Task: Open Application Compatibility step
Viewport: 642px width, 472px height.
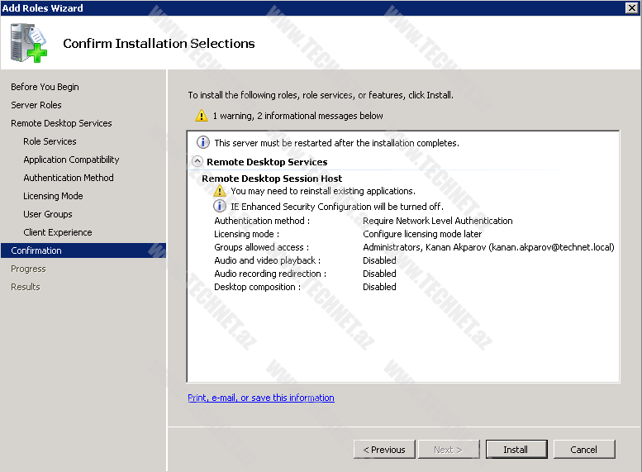Action: 71,160
